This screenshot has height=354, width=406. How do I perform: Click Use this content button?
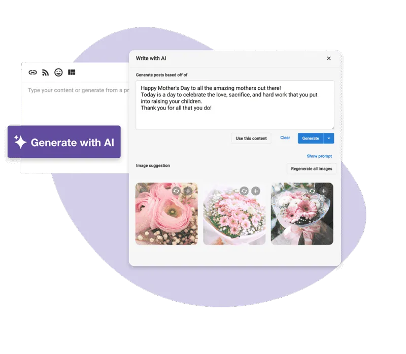point(251,138)
